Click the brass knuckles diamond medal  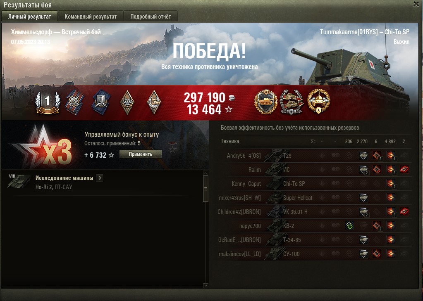(x=127, y=102)
